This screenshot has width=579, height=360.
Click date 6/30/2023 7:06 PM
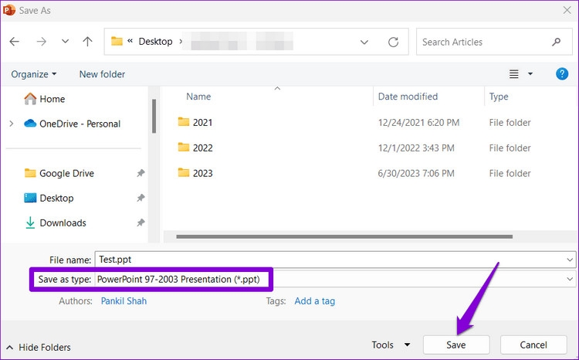[416, 173]
